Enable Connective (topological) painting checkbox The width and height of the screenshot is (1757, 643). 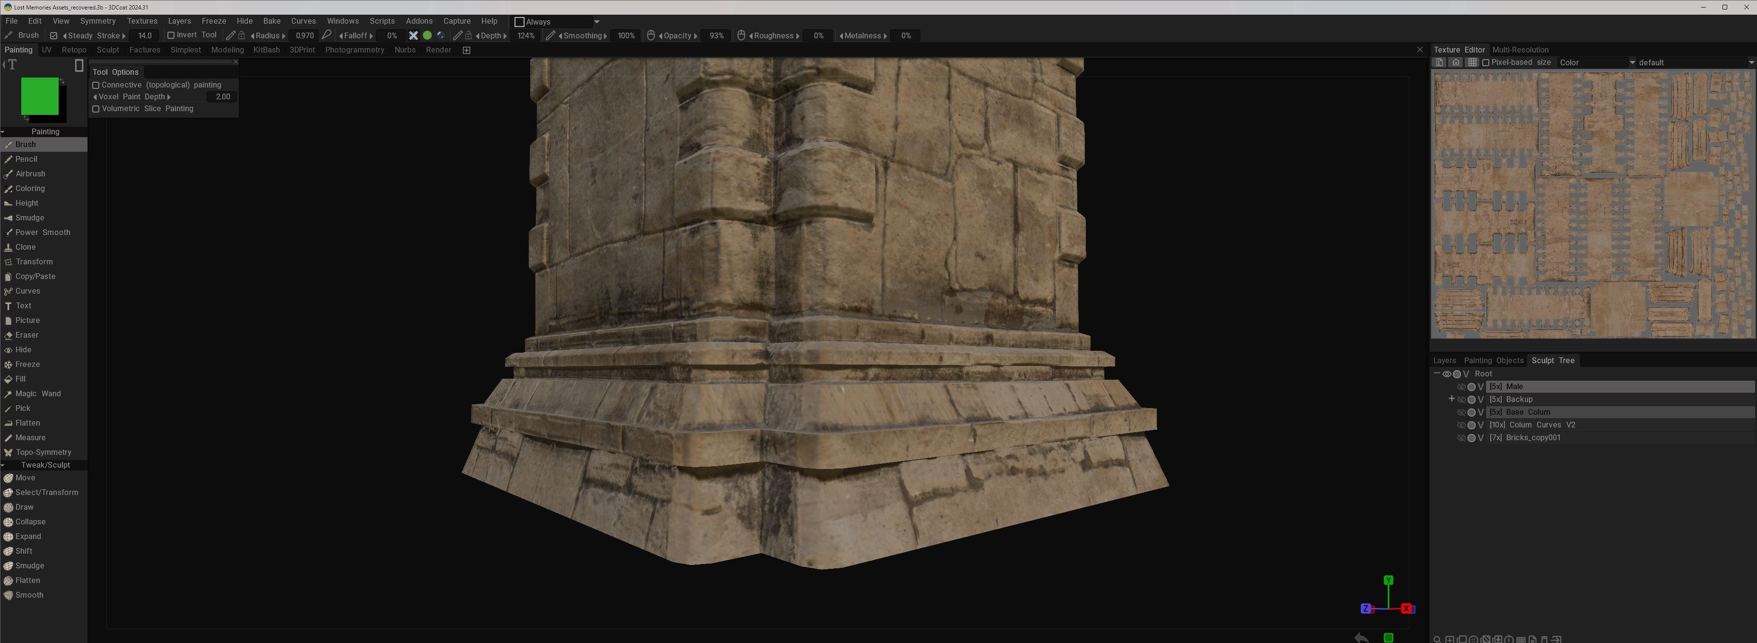tap(96, 85)
